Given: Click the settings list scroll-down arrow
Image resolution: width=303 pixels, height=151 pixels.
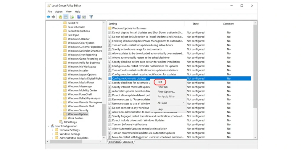Looking at the screenshot, I should coord(255,137).
